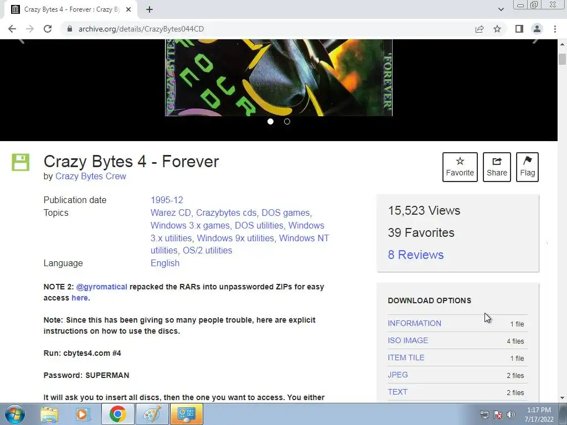
Task: Open the OS/2 utilities topic link
Action: tap(208, 251)
